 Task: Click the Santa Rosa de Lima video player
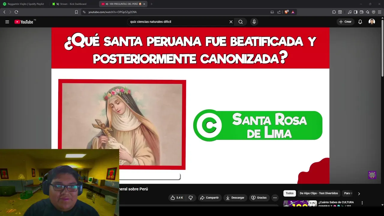coord(190,106)
